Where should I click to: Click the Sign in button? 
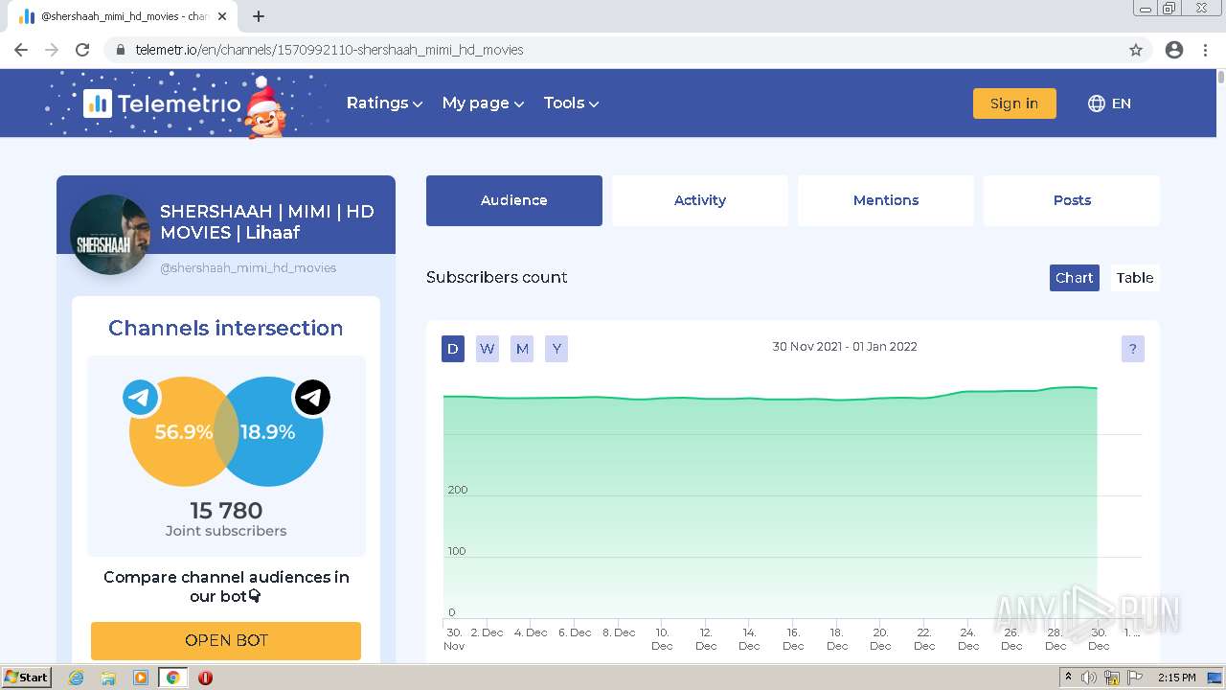pyautogui.click(x=1014, y=103)
